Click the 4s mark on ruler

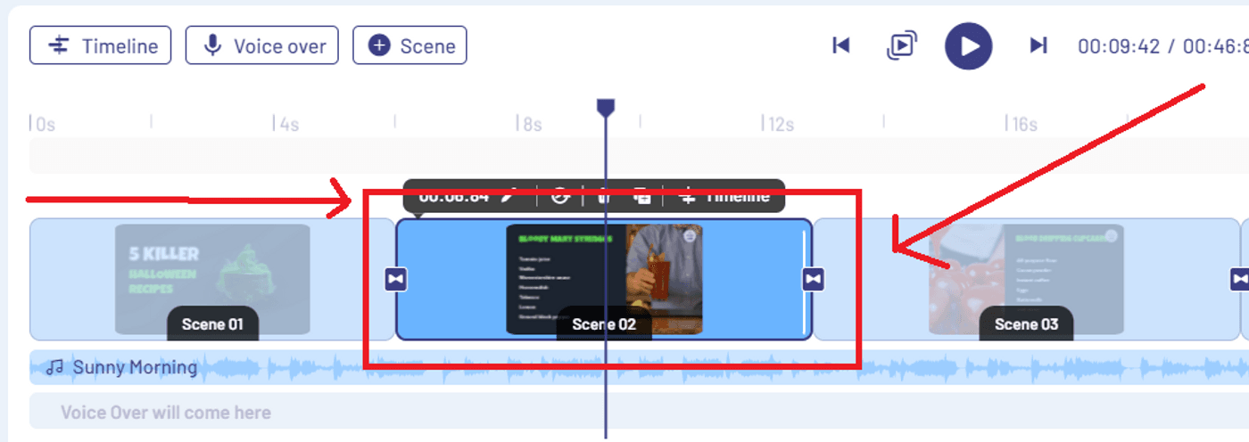pyautogui.click(x=287, y=124)
